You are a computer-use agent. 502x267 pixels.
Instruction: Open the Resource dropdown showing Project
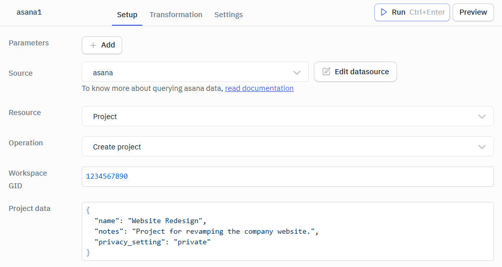pos(288,116)
